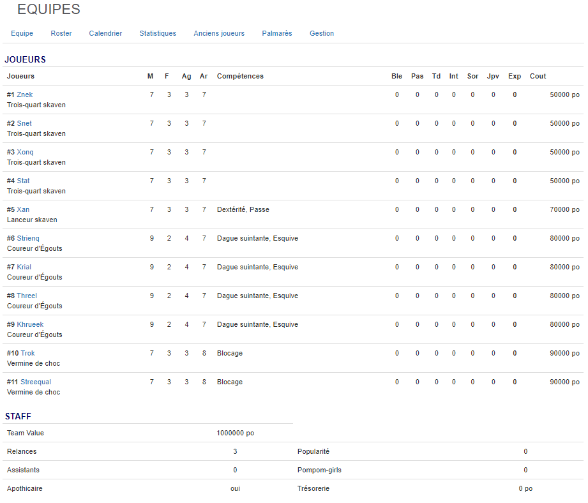The image size is (588, 503).
Task: Open Streequal's profile link
Action: tap(36, 382)
